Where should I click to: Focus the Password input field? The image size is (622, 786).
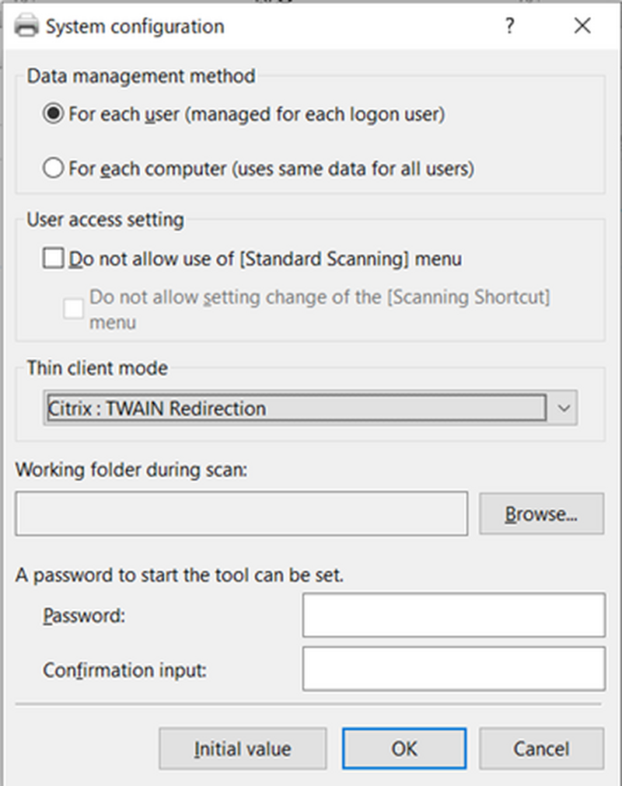[453, 615]
